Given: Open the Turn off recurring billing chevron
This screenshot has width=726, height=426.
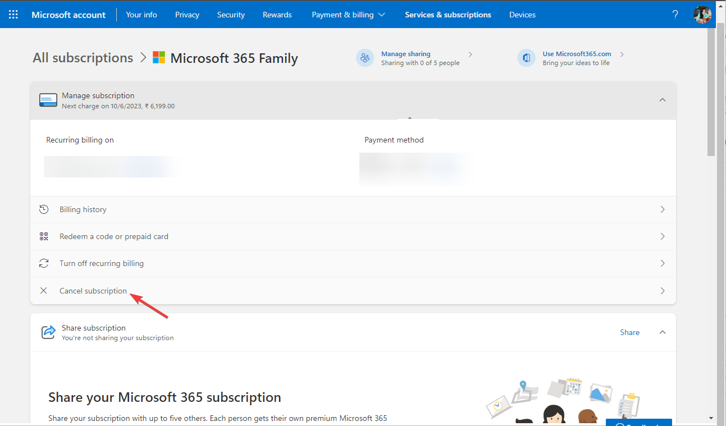Looking at the screenshot, I should coord(663,263).
